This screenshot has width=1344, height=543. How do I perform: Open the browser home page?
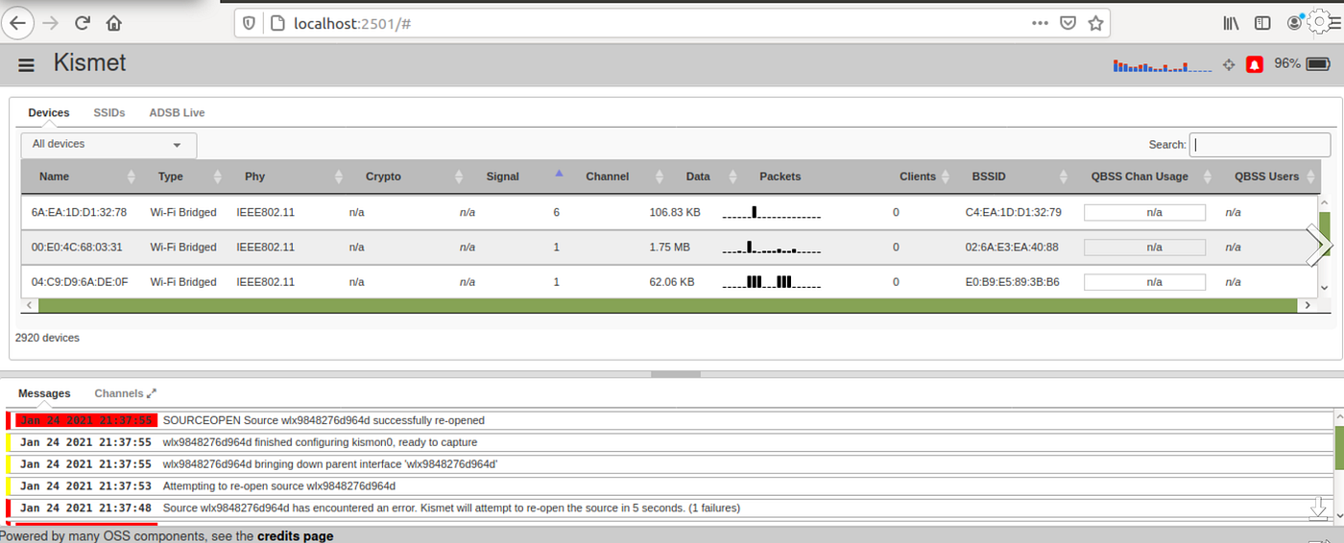(114, 23)
